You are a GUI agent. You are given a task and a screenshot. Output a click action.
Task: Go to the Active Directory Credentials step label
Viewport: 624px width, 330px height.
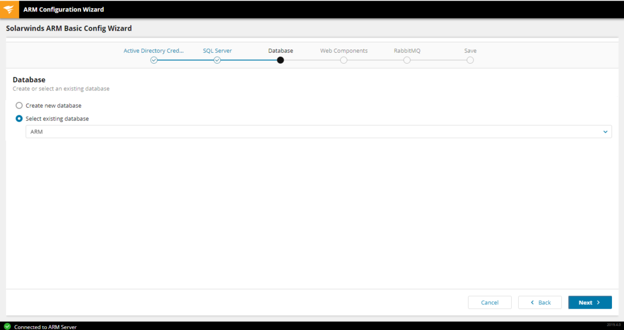154,51
